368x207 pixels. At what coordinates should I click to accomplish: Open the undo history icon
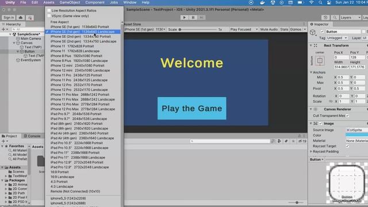pos(325,18)
